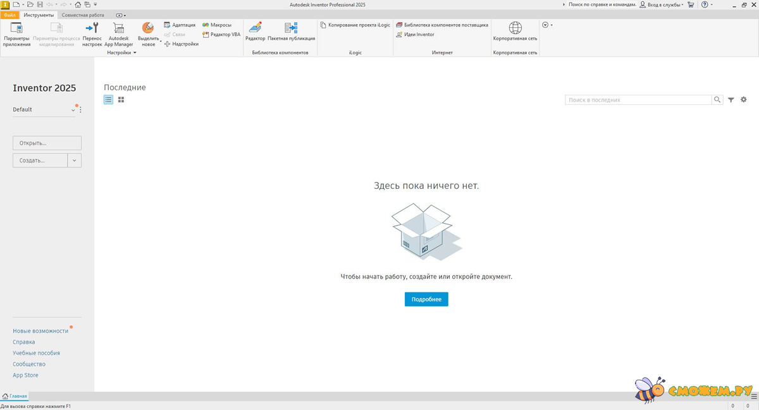This screenshot has height=410, width=759.
Task: Start Пакетная публикация tool
Action: tap(292, 32)
